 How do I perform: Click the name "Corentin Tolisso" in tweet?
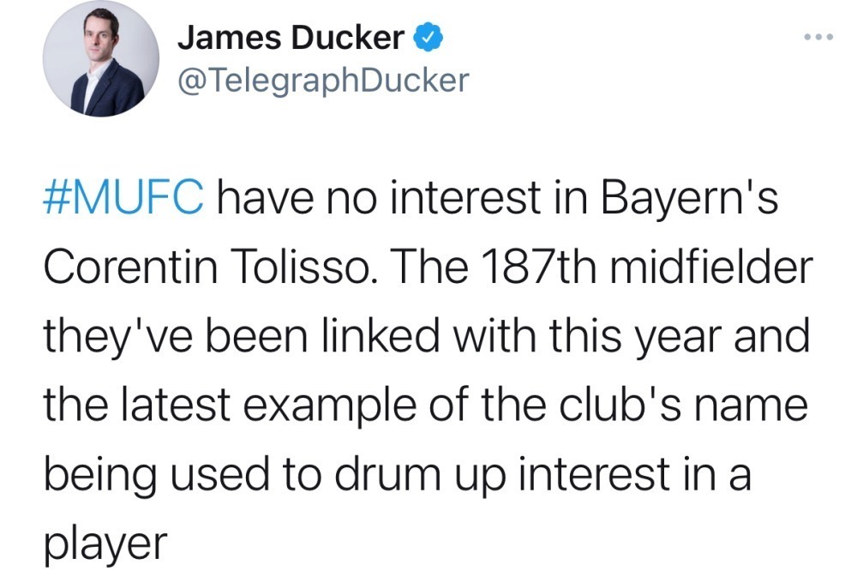click(x=195, y=272)
